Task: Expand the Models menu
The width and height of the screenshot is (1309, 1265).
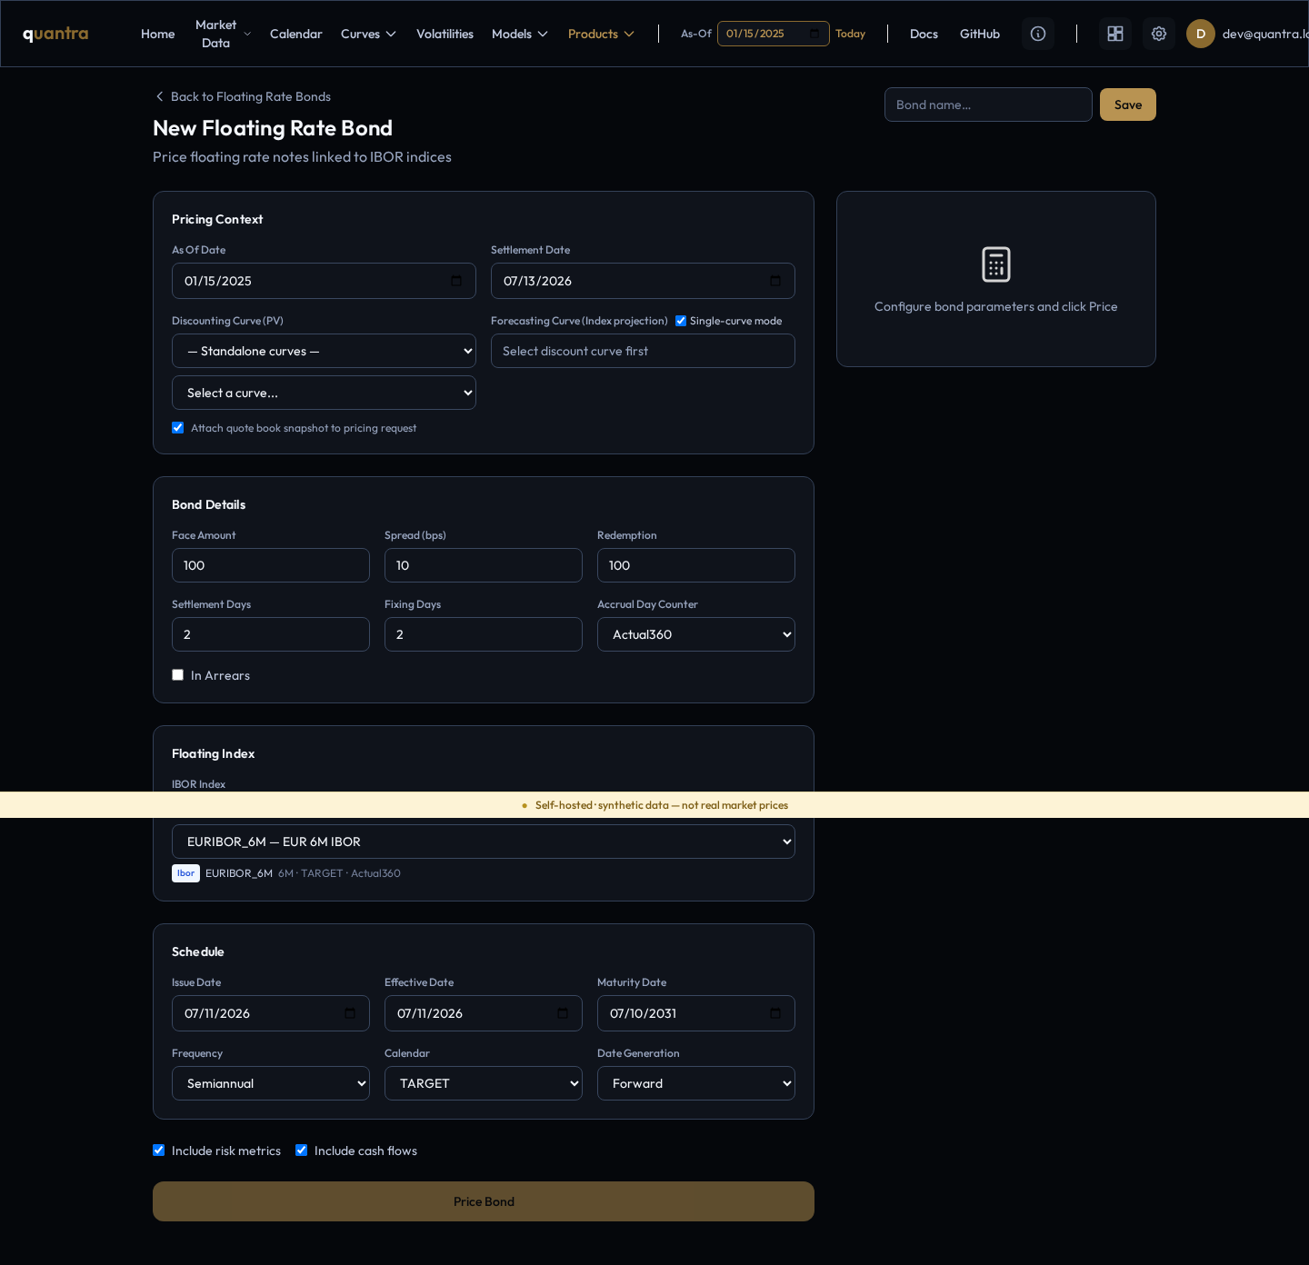Action: 520,34
